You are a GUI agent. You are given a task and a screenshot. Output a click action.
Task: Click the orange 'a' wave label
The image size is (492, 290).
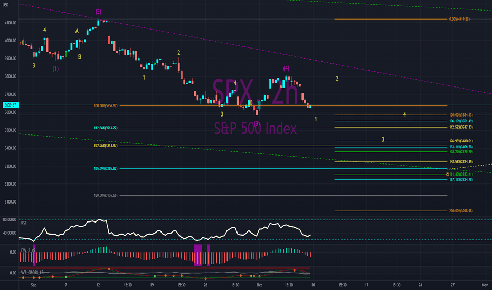pyautogui.click(x=448, y=173)
